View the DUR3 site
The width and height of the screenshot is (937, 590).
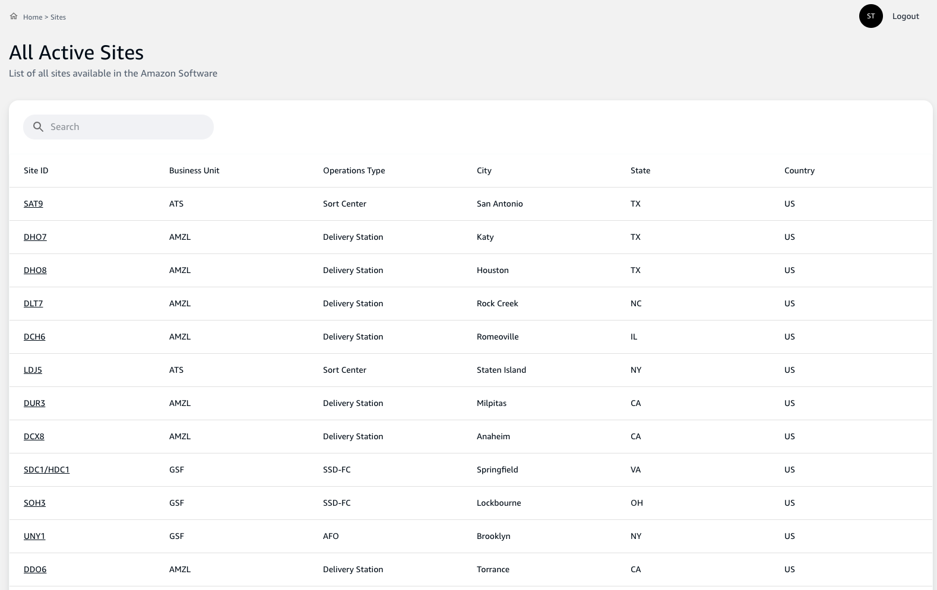34,403
